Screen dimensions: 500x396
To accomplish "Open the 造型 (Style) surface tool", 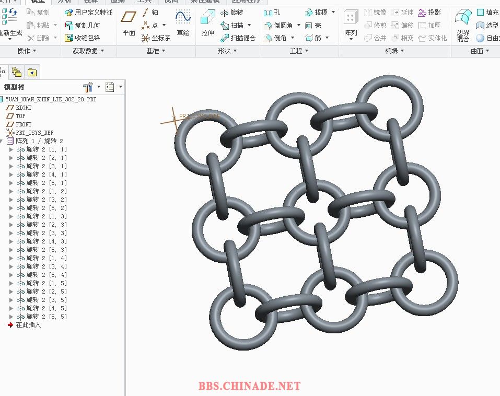I will (x=487, y=25).
